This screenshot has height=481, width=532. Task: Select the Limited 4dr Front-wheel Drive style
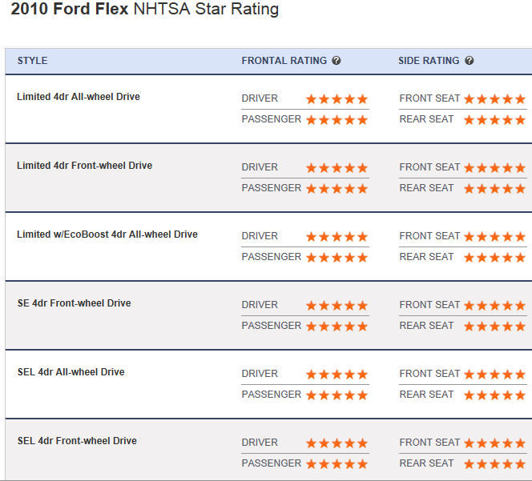(84, 166)
